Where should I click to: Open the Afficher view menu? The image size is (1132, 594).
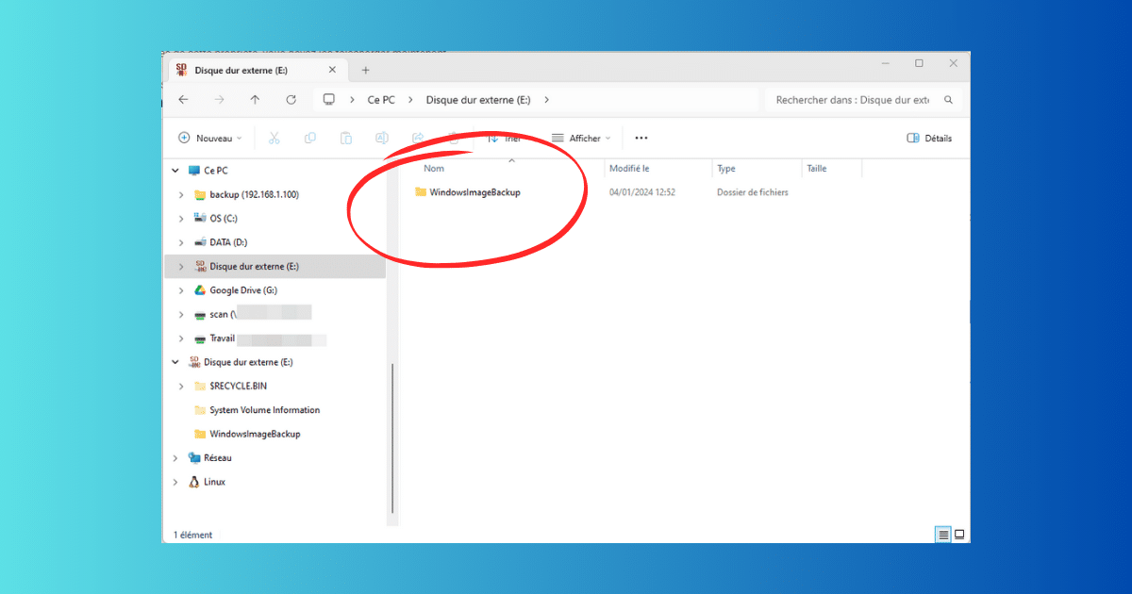tap(581, 139)
